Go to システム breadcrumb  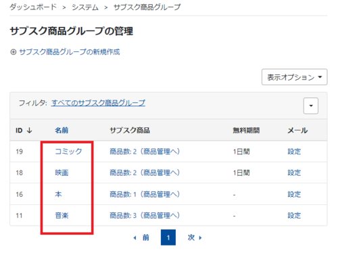pos(85,7)
